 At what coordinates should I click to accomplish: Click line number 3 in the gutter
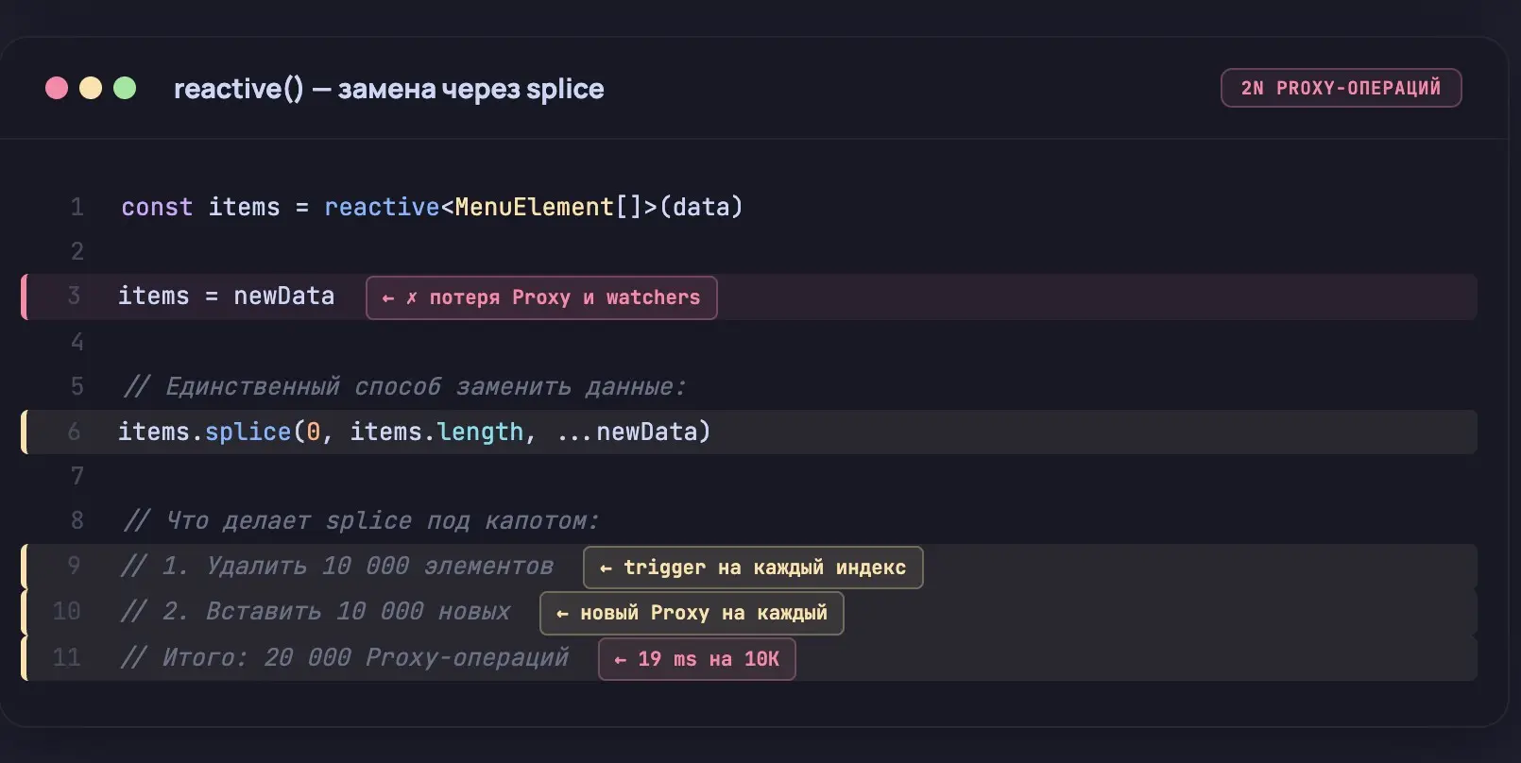(x=75, y=297)
